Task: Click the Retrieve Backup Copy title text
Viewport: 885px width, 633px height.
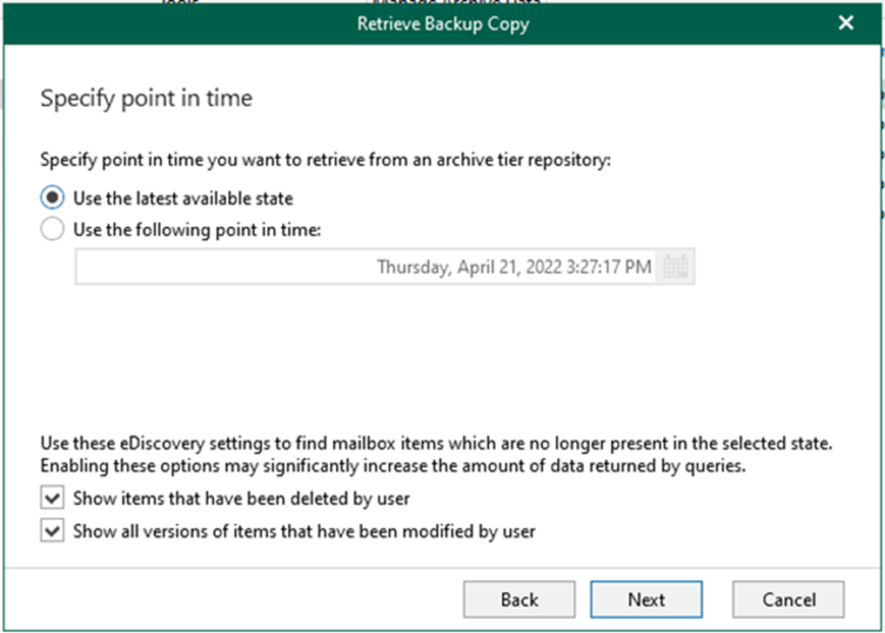Action: point(443,23)
